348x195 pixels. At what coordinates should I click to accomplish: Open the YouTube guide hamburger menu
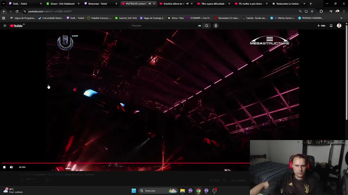(x=5, y=26)
